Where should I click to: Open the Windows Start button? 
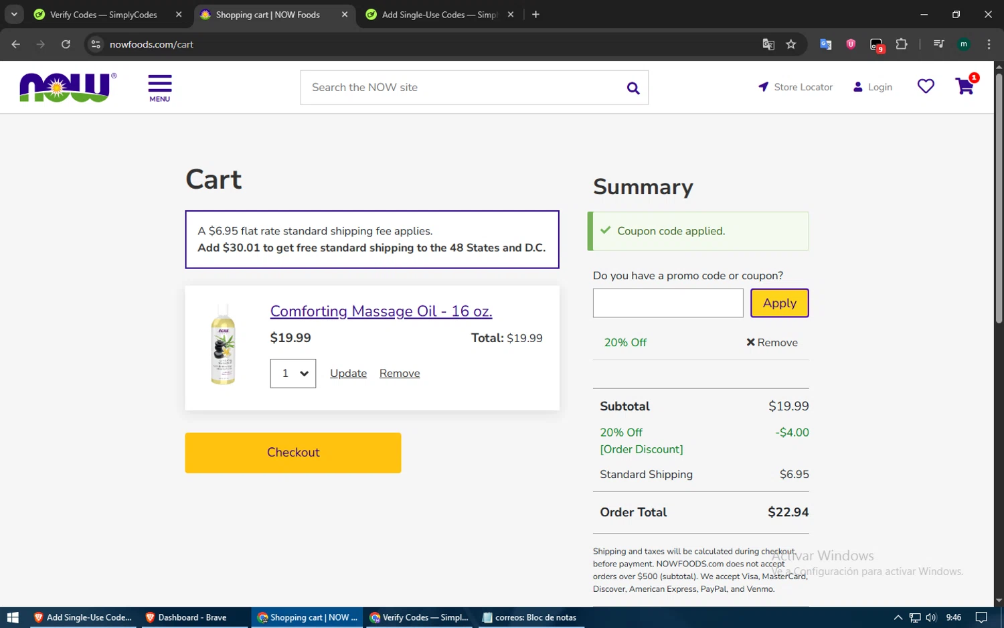coord(13,617)
